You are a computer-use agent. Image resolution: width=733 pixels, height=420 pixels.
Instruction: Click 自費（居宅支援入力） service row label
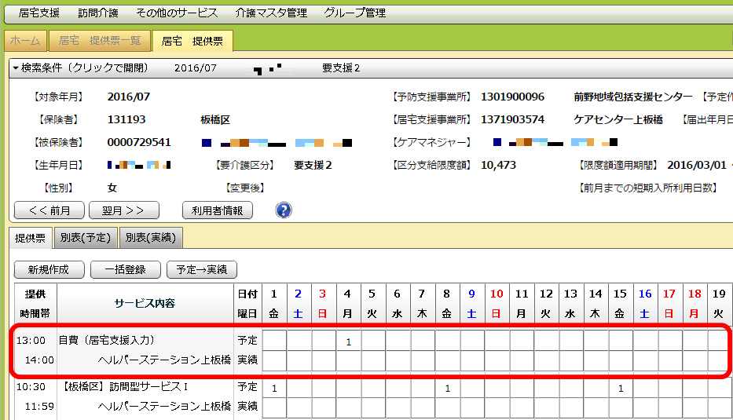(107, 341)
